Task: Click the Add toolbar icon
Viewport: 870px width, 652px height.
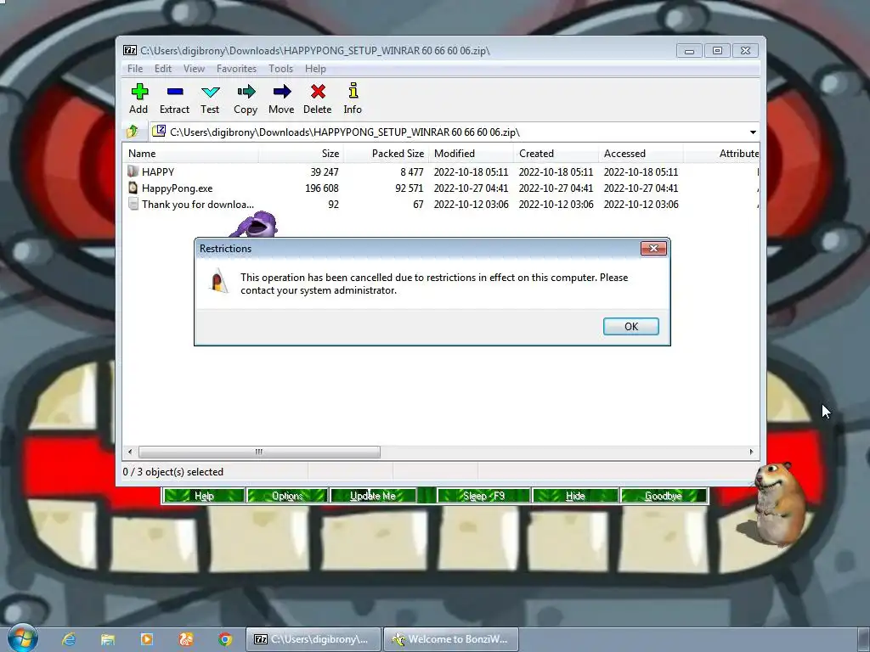Action: click(x=139, y=92)
